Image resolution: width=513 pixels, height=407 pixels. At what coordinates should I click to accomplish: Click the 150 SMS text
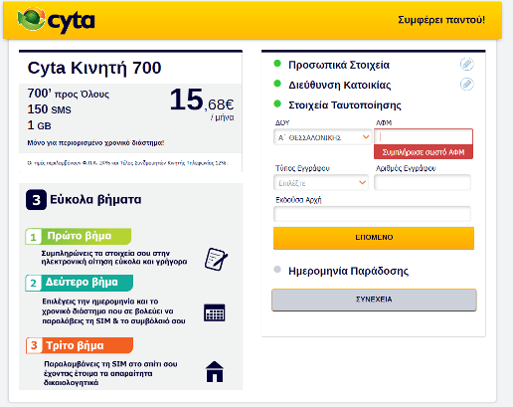pos(49,109)
